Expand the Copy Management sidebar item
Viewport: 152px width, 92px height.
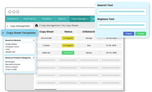tap(20, 26)
